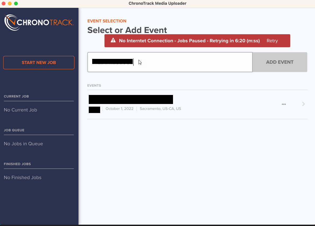The height and width of the screenshot is (226, 315).
Task: Select the 'No Internet Connection' banner message
Action: click(189, 41)
